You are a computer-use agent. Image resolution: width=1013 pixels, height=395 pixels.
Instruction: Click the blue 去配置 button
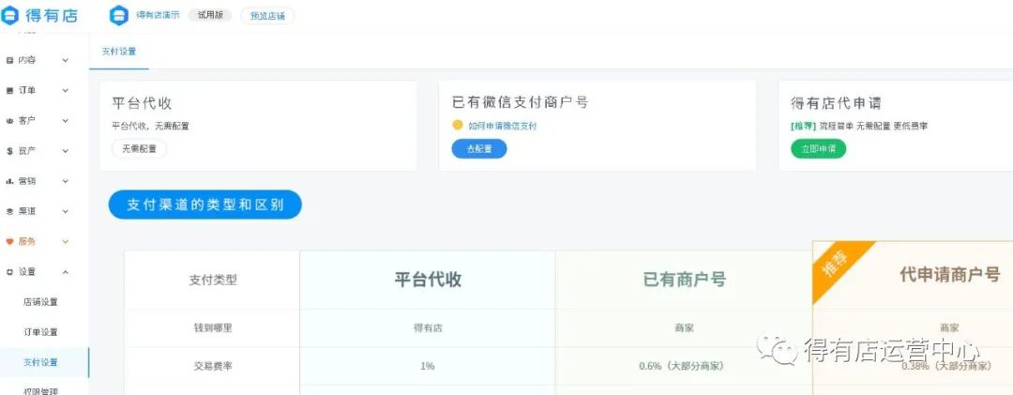point(478,148)
